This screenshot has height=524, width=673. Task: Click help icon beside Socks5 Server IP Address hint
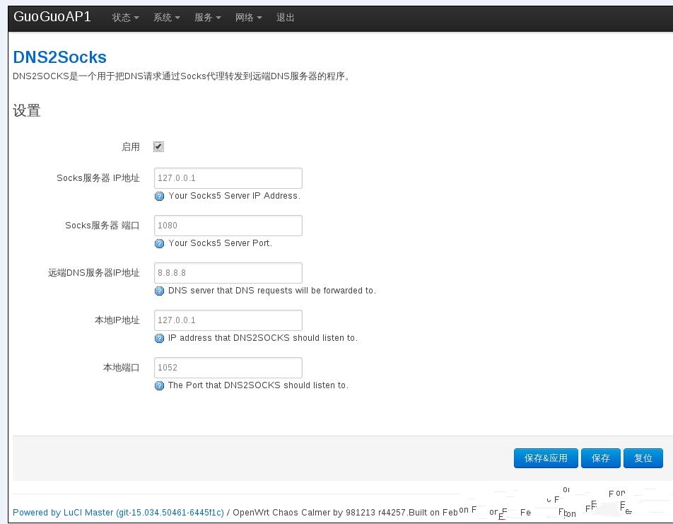159,197
